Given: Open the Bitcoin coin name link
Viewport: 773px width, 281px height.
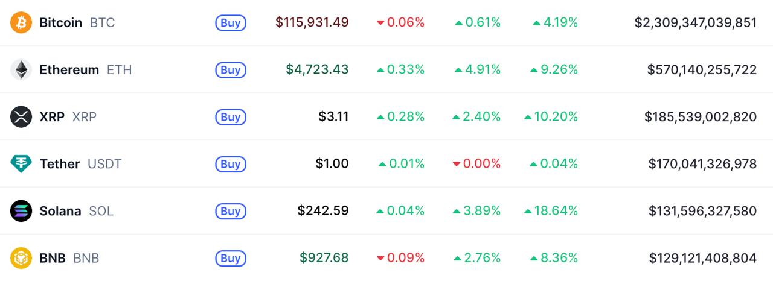Looking at the screenshot, I should pos(61,23).
